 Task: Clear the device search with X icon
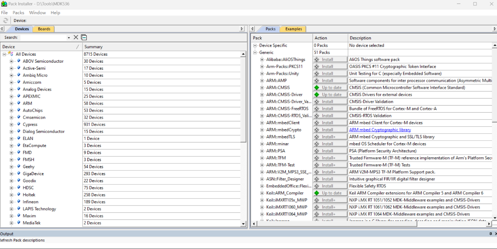(76, 37)
